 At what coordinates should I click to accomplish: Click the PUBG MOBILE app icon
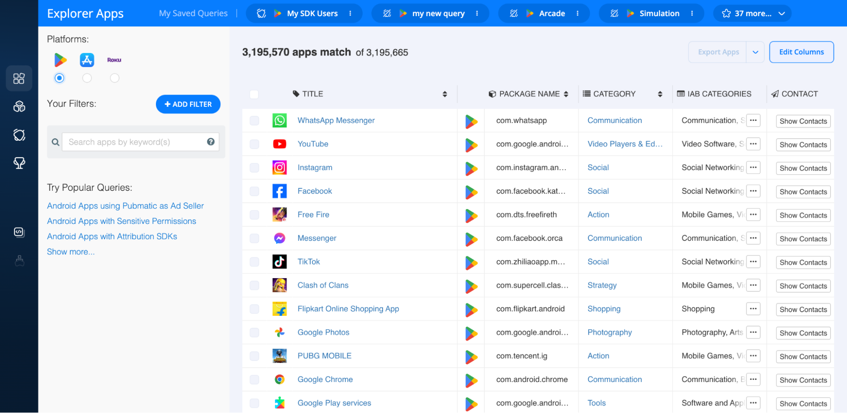tap(280, 356)
